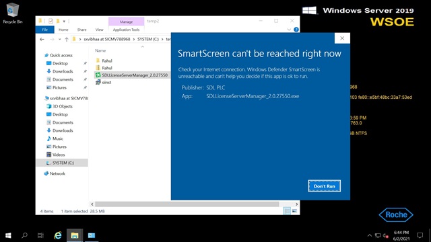Expand the ribbon with the chevron
Image resolution: width=431 pixels, height=242 pixels.
[289, 30]
